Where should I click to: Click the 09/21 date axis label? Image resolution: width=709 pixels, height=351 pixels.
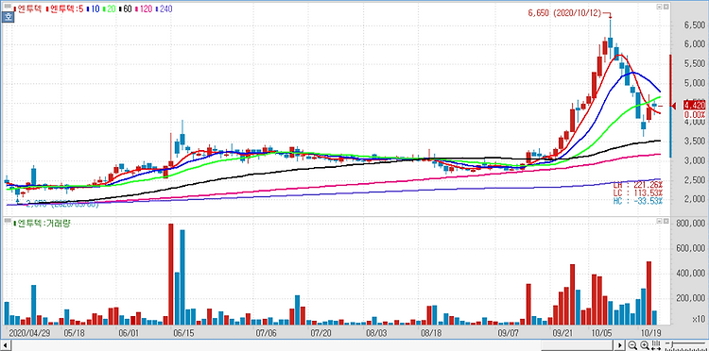point(562,333)
